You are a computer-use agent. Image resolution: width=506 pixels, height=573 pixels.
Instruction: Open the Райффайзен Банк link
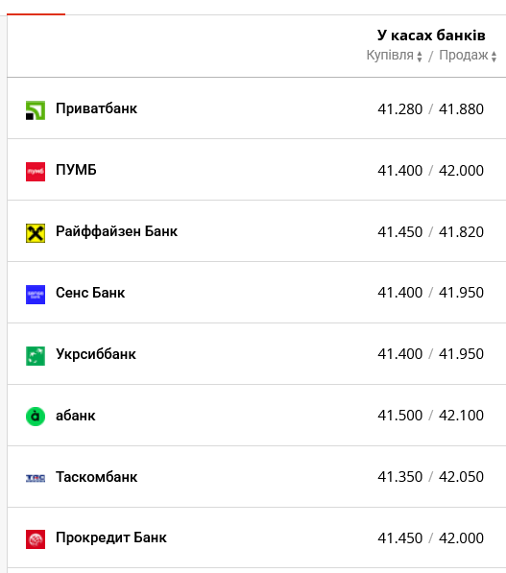(x=116, y=231)
